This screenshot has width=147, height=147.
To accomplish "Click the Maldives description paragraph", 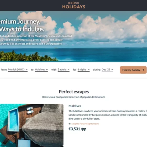I will (108, 115).
